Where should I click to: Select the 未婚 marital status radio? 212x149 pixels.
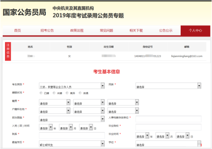coord(54,93)
